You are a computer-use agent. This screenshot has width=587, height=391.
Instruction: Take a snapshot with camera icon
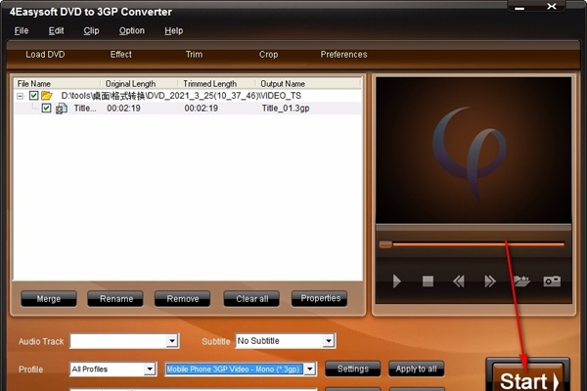coord(552,281)
